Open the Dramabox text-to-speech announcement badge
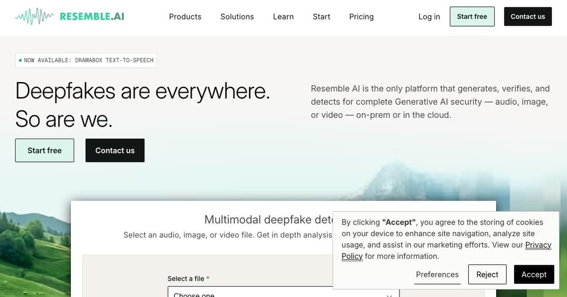Viewport: 567px width, 297px height. (86, 60)
